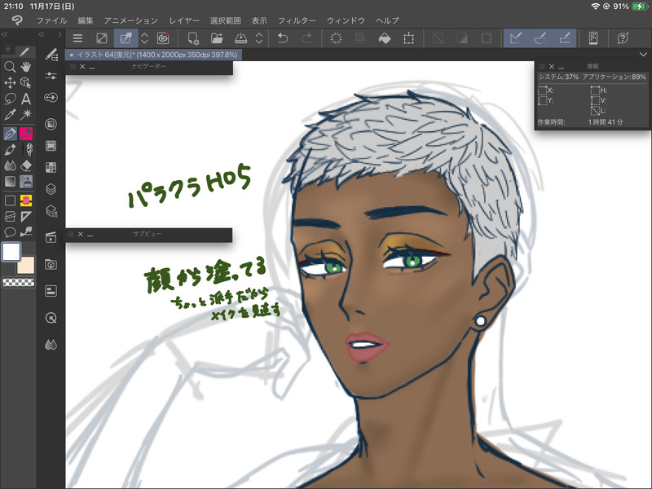
Task: Select the active Pen tool
Action: coord(10,134)
